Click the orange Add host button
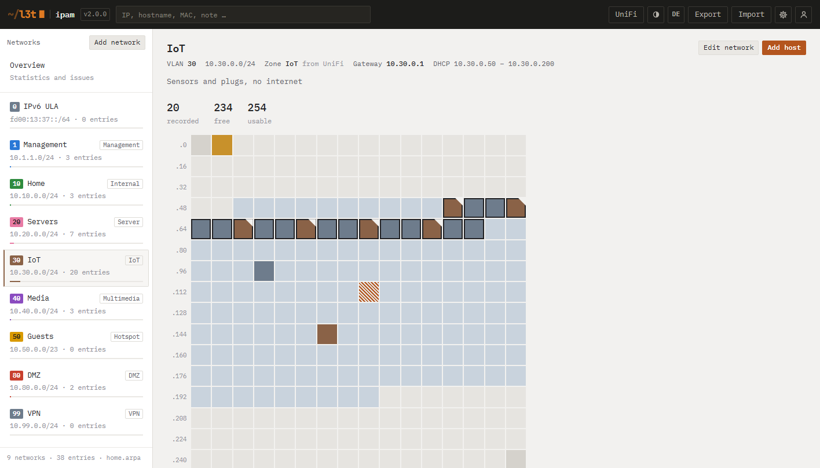820x468 pixels. [x=784, y=47]
